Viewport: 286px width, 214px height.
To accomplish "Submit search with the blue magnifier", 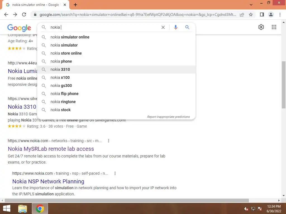I will 187,27.
